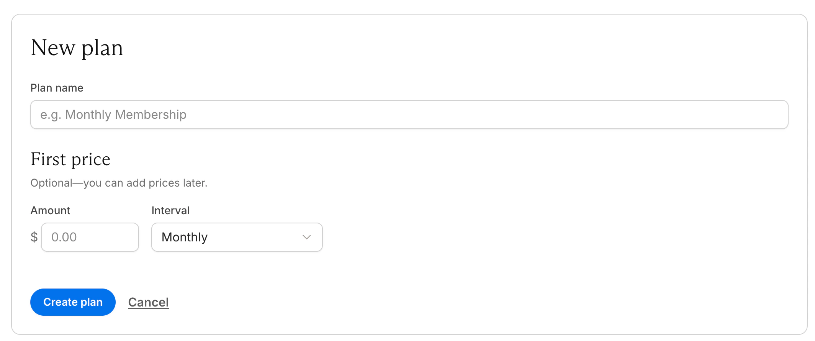Viewport: 815px width, 341px height.
Task: Dismiss the form via Cancel
Action: click(x=148, y=302)
